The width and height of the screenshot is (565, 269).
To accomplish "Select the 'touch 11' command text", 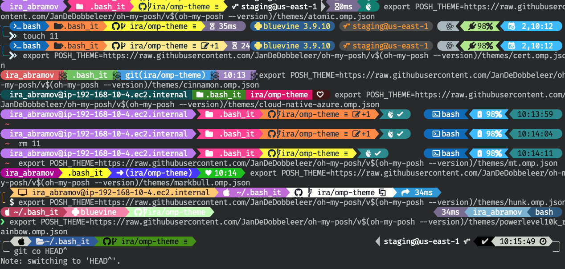I will pyautogui.click(x=41, y=36).
